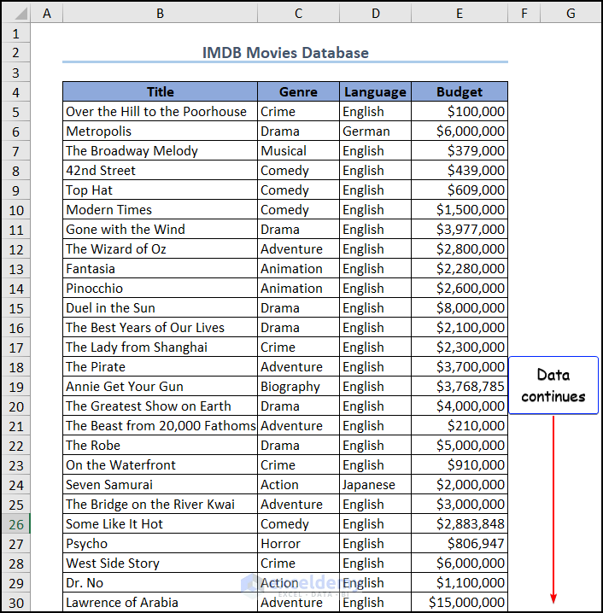Viewport: 603px width, 613px height.
Task: Select 'Gone with the Wind' cell
Action: click(x=160, y=229)
